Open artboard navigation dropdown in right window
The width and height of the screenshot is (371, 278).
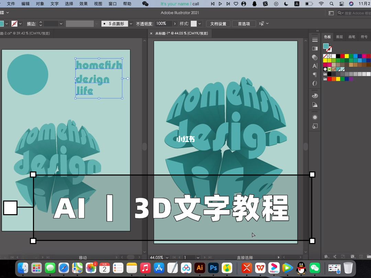[198, 257]
